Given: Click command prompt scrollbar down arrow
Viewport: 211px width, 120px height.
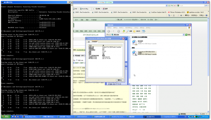Looking at the screenshot, I should 72,114.
